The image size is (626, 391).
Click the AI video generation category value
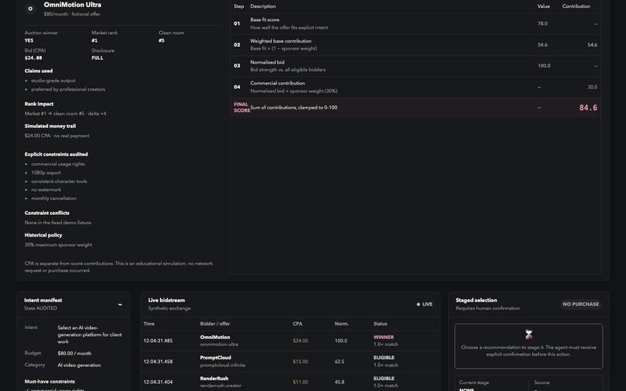(x=79, y=365)
